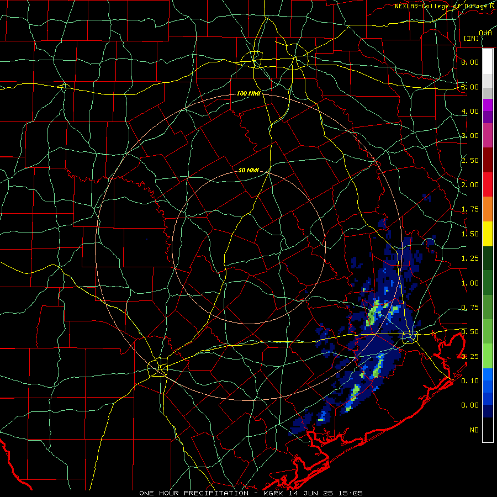Image resolution: width=497 pixels, height=497 pixels.
Task: Click the '1.75' scale value
Action: click(470, 209)
